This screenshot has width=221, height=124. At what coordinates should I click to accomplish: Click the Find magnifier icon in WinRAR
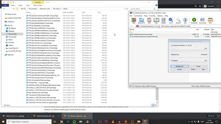point(171,21)
